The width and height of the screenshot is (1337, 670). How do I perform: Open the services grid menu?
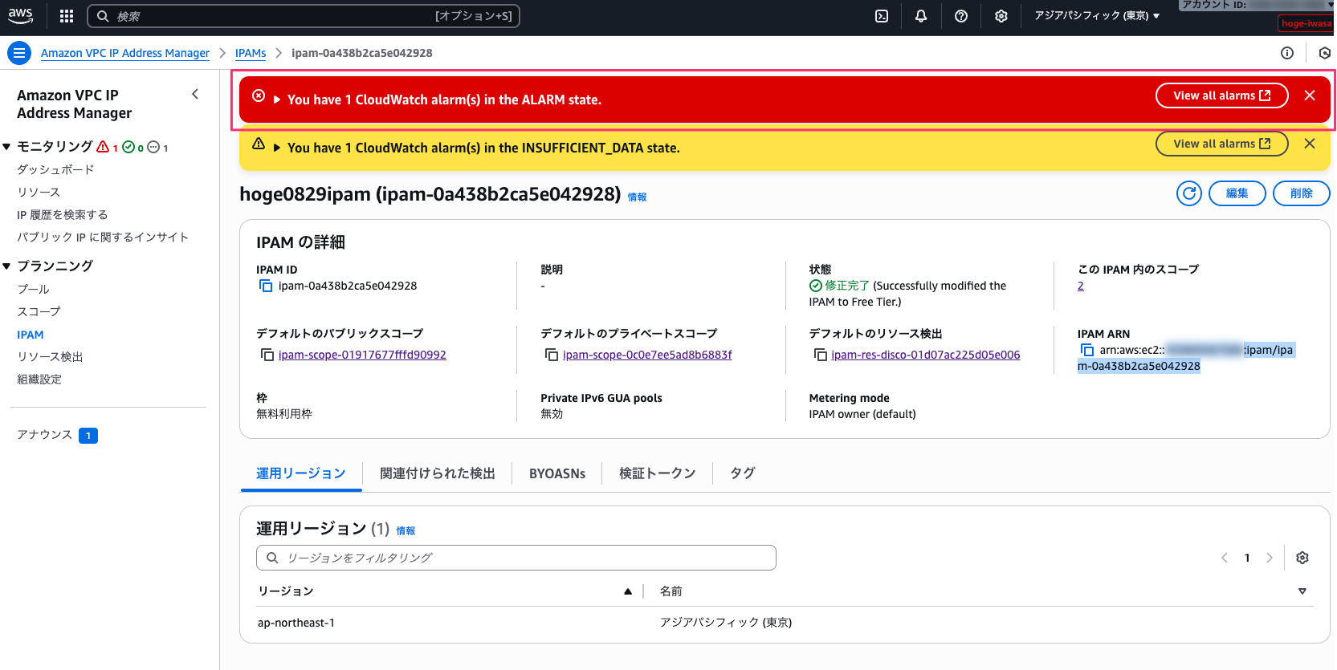pos(67,16)
